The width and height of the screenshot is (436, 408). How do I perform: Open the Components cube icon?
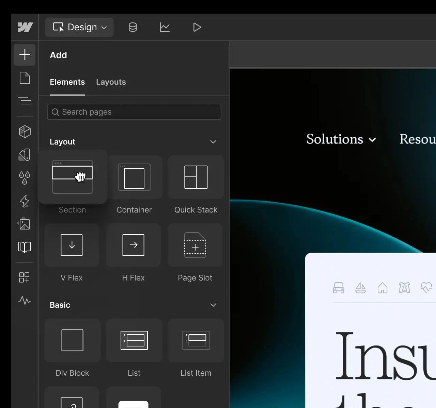pos(25,132)
